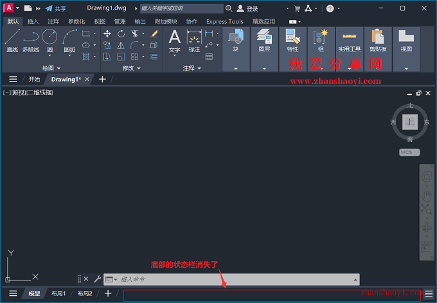Use the Offset tool icon
This screenshot has height=303, width=437.
[x=154, y=56]
